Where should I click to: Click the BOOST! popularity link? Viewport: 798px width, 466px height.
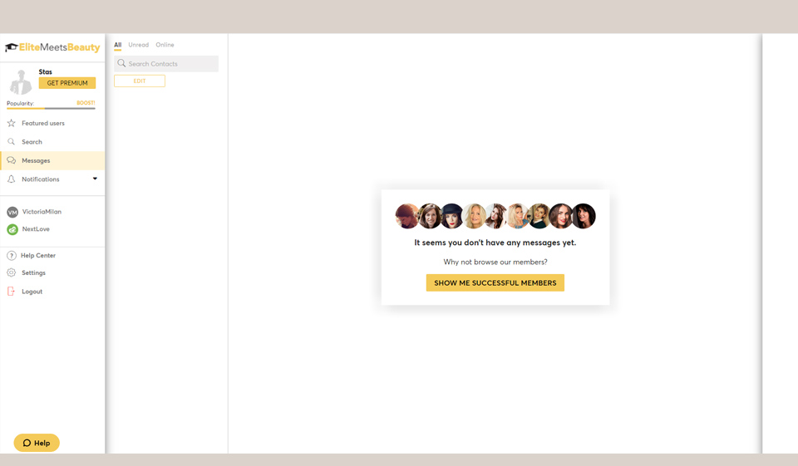86,103
